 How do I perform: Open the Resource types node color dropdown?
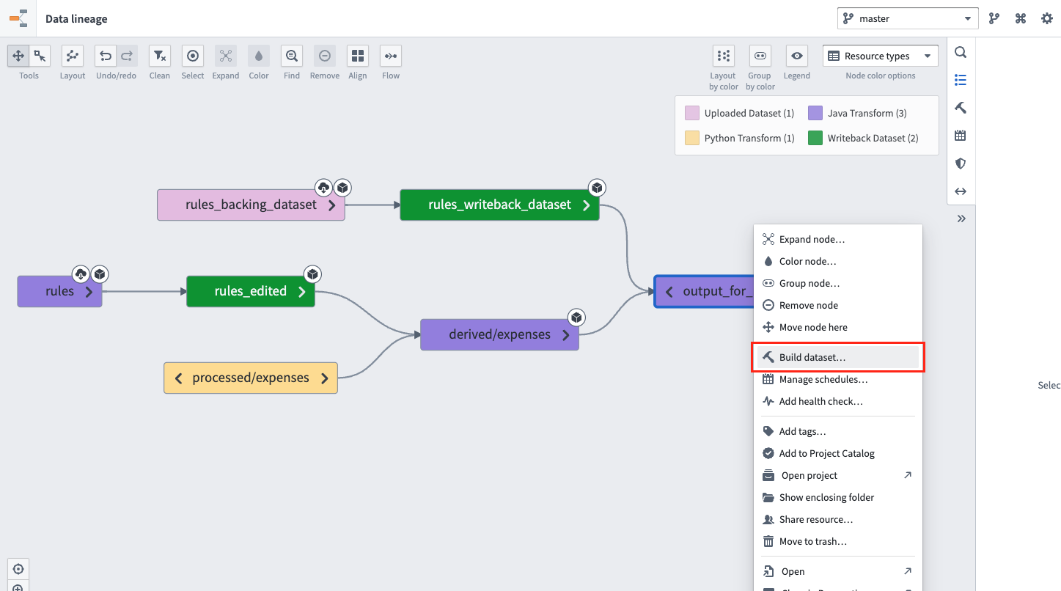pyautogui.click(x=881, y=56)
